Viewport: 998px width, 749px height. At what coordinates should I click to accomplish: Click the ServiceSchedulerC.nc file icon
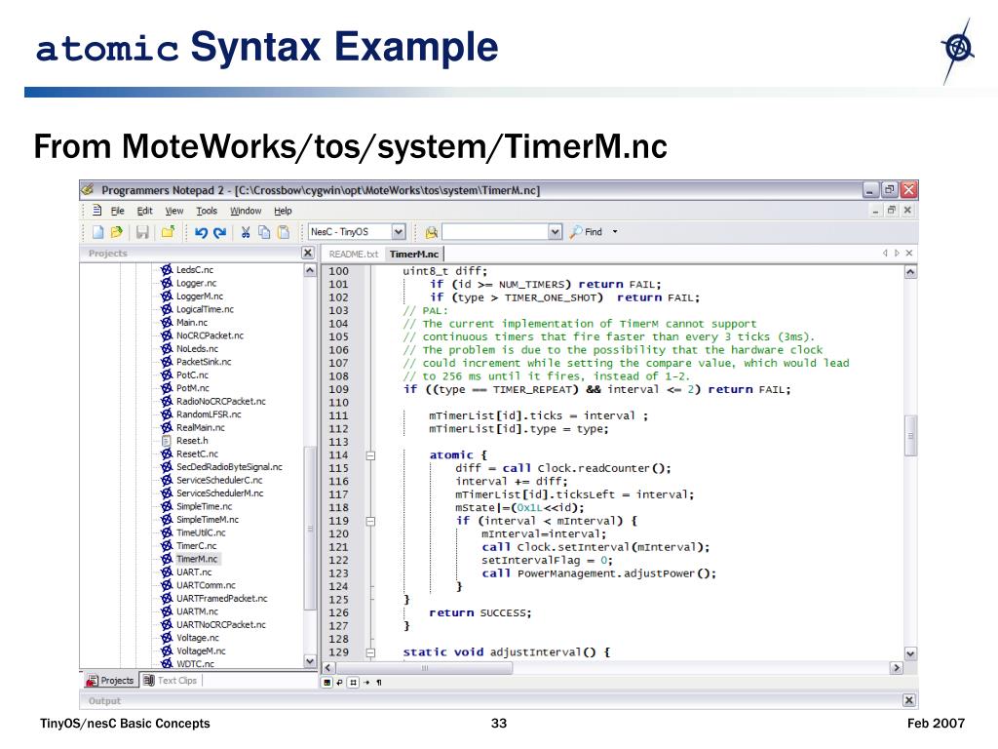coord(167,480)
